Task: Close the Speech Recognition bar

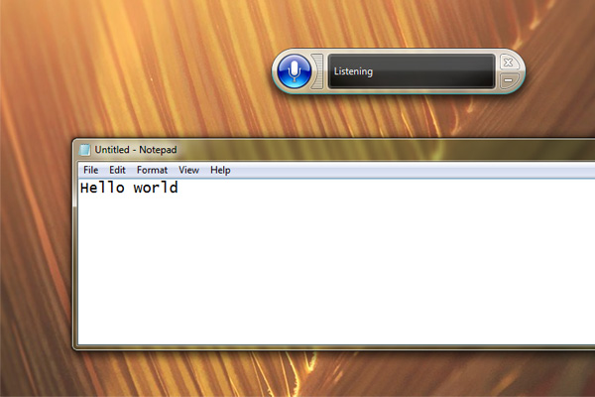Action: pyautogui.click(x=509, y=62)
